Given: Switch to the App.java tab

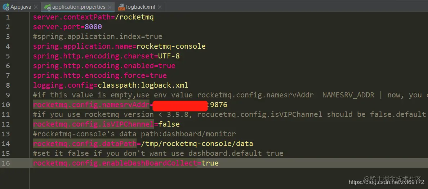Looking at the screenshot, I should (21, 7).
